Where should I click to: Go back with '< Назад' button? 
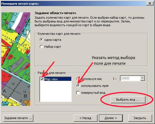pos(85,118)
